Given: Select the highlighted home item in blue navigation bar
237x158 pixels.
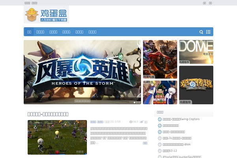Looking at the screenshot, I should click(29, 32).
